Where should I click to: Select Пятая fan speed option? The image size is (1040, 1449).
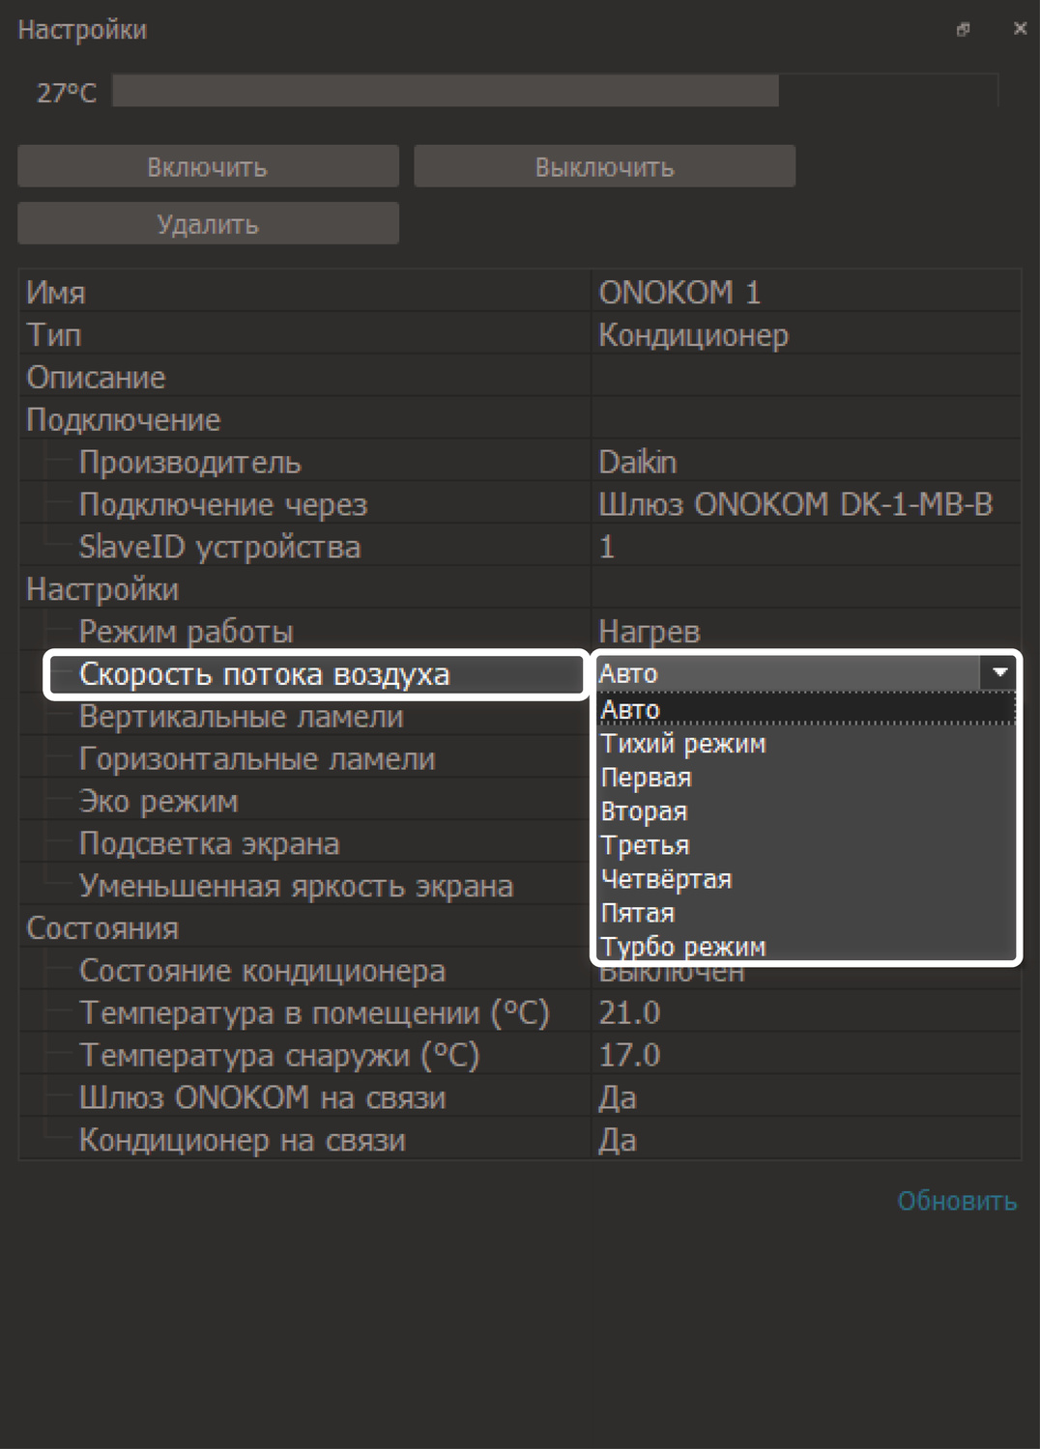pyautogui.click(x=637, y=913)
